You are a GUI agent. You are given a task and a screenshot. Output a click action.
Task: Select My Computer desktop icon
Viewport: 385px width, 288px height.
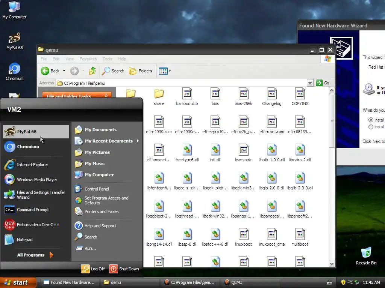pyautogui.click(x=14, y=10)
